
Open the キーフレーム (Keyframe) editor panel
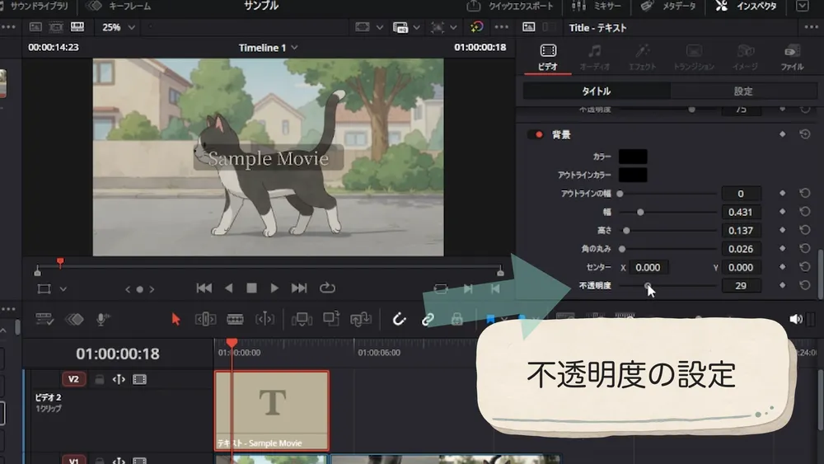pyautogui.click(x=118, y=6)
